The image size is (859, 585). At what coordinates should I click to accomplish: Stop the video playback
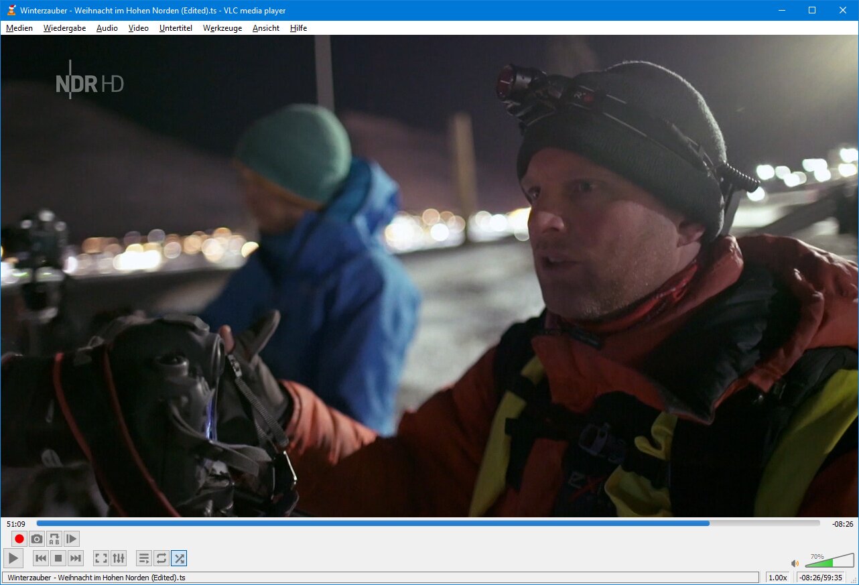tap(58, 558)
